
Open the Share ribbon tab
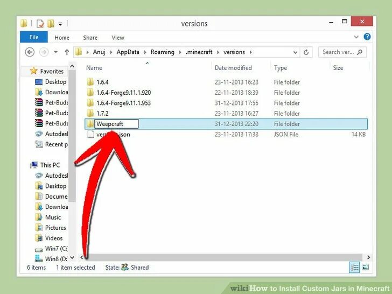90,38
